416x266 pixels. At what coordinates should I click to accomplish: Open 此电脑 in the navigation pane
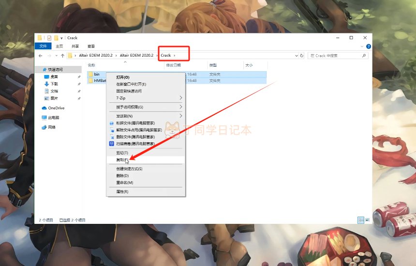53,117
